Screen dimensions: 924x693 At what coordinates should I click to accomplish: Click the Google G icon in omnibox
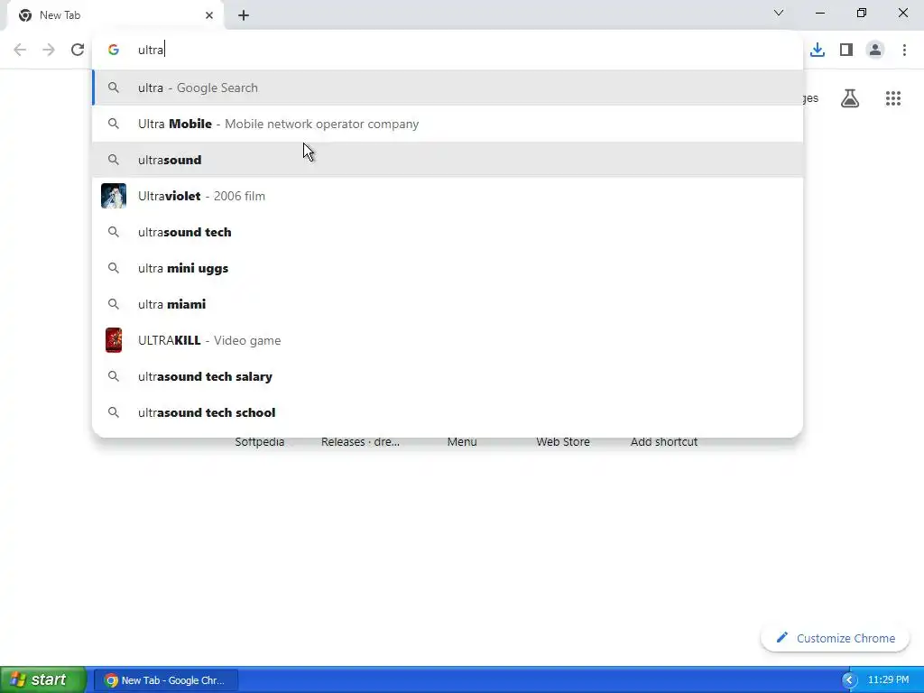coord(114,50)
